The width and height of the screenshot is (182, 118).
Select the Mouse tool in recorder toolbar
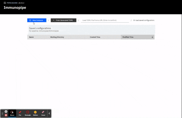click(x=12, y=113)
